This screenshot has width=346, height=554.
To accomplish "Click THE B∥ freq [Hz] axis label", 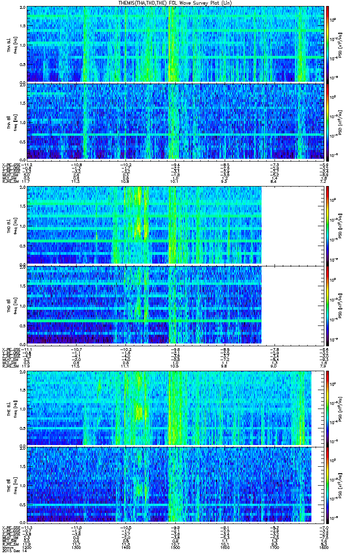I will tap(15, 485).
